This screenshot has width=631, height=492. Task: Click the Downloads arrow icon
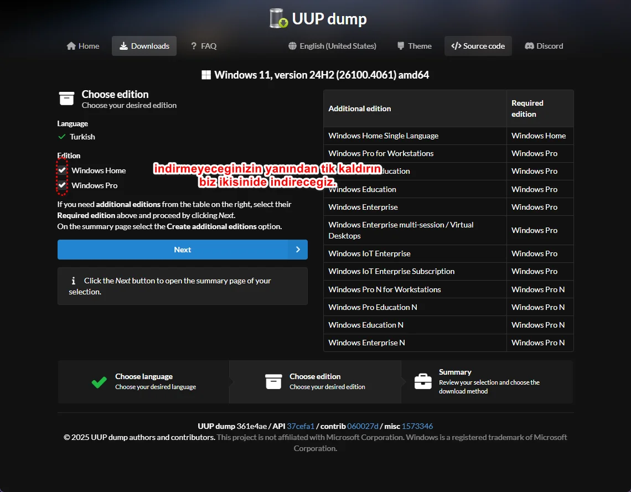[x=123, y=46]
